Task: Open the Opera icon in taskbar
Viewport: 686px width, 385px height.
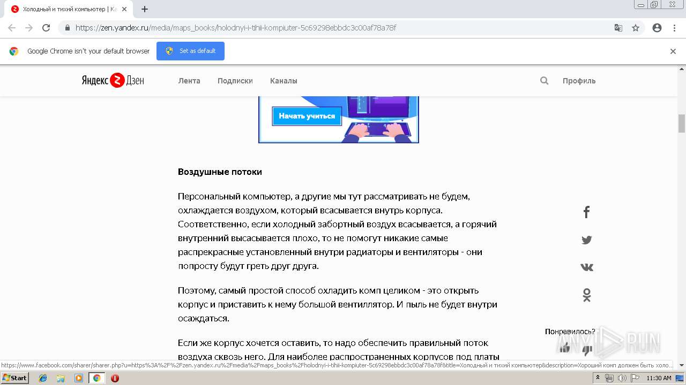Action: pyautogui.click(x=115, y=378)
